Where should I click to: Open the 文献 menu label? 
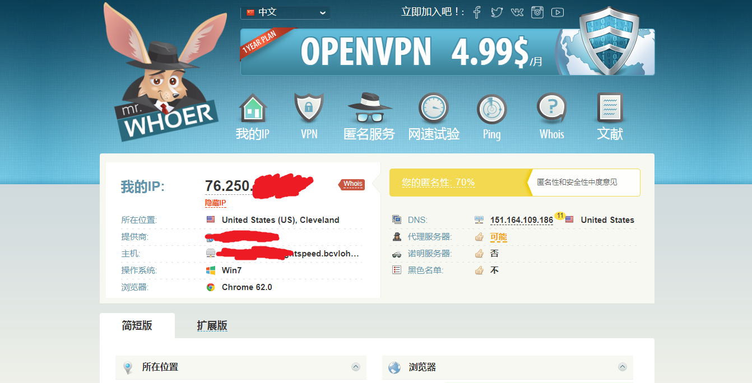click(610, 134)
